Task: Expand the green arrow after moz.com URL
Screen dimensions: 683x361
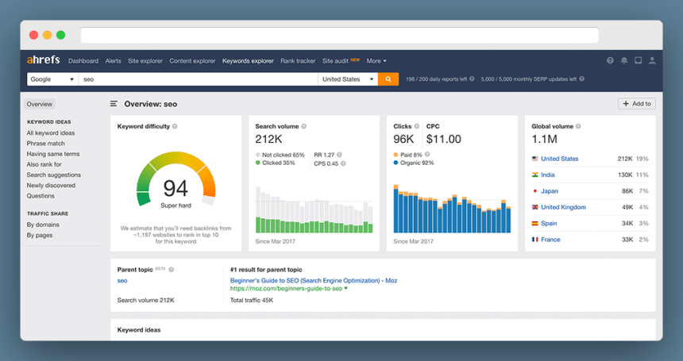Action: pos(345,288)
